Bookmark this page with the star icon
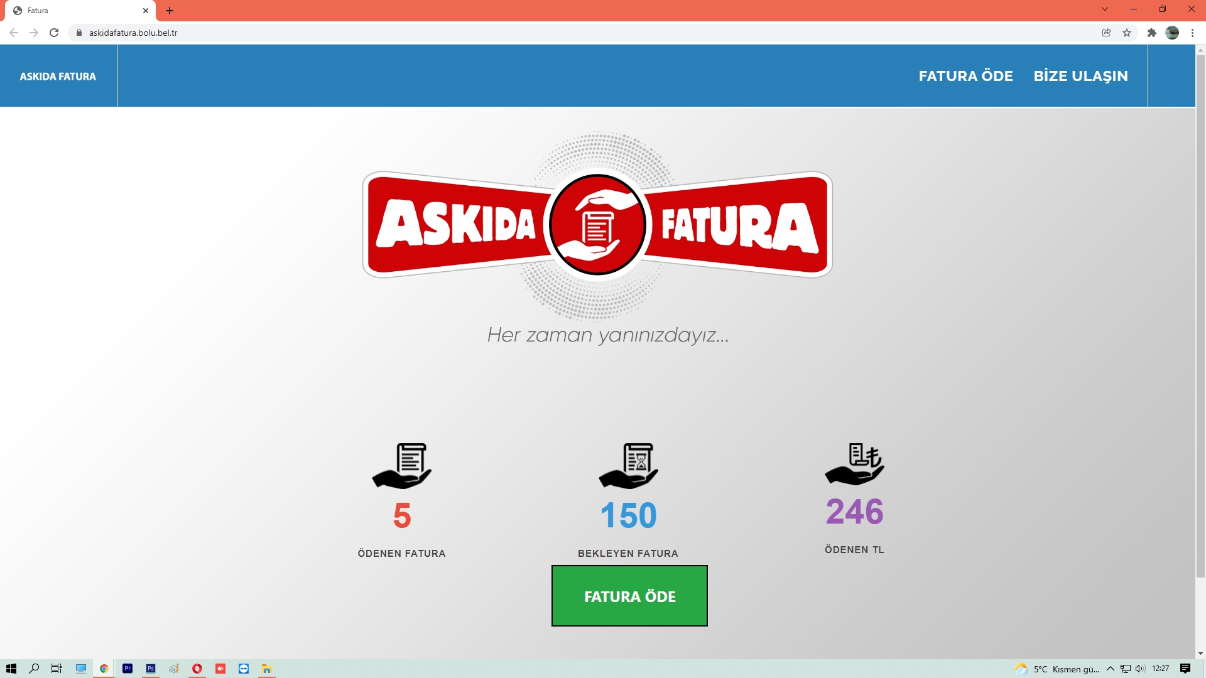1206x678 pixels. pyautogui.click(x=1127, y=33)
